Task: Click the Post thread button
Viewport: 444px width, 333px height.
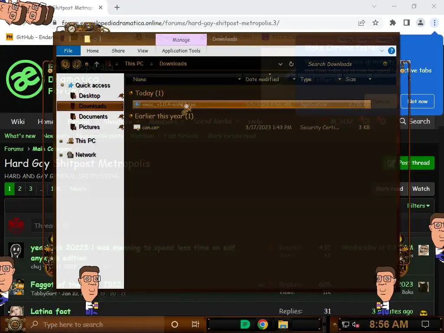Action: coord(409,163)
